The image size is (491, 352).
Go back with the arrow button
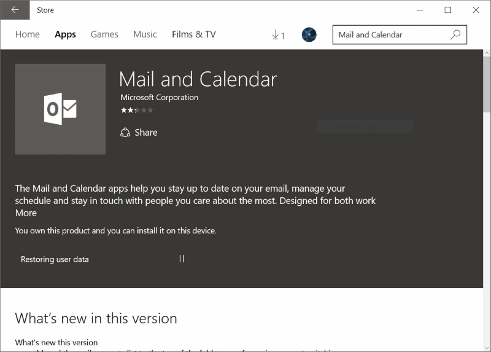[x=15, y=10]
